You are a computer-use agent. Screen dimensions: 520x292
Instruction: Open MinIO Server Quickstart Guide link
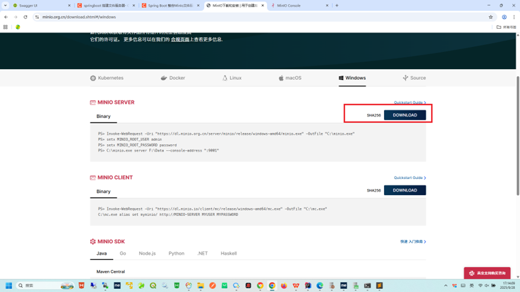tap(410, 102)
